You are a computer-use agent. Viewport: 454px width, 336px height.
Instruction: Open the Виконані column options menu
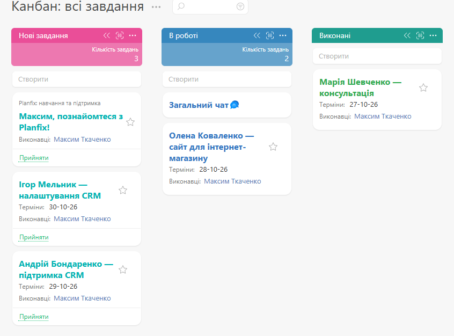pos(433,35)
